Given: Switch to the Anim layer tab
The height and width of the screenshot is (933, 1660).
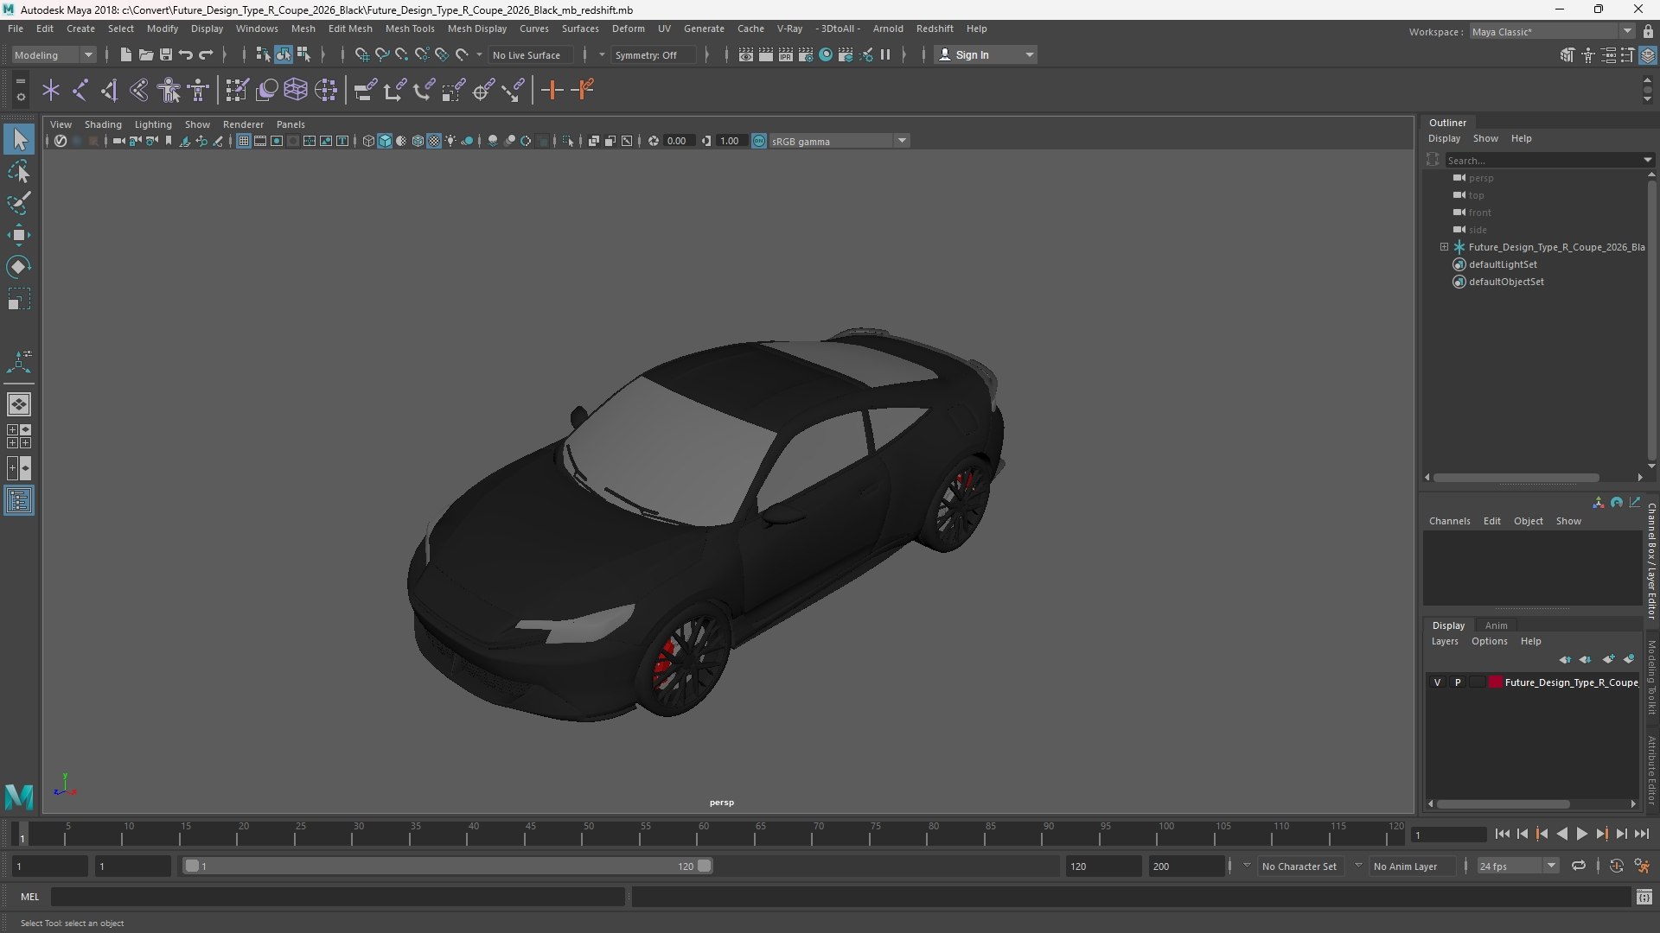Looking at the screenshot, I should tap(1496, 625).
